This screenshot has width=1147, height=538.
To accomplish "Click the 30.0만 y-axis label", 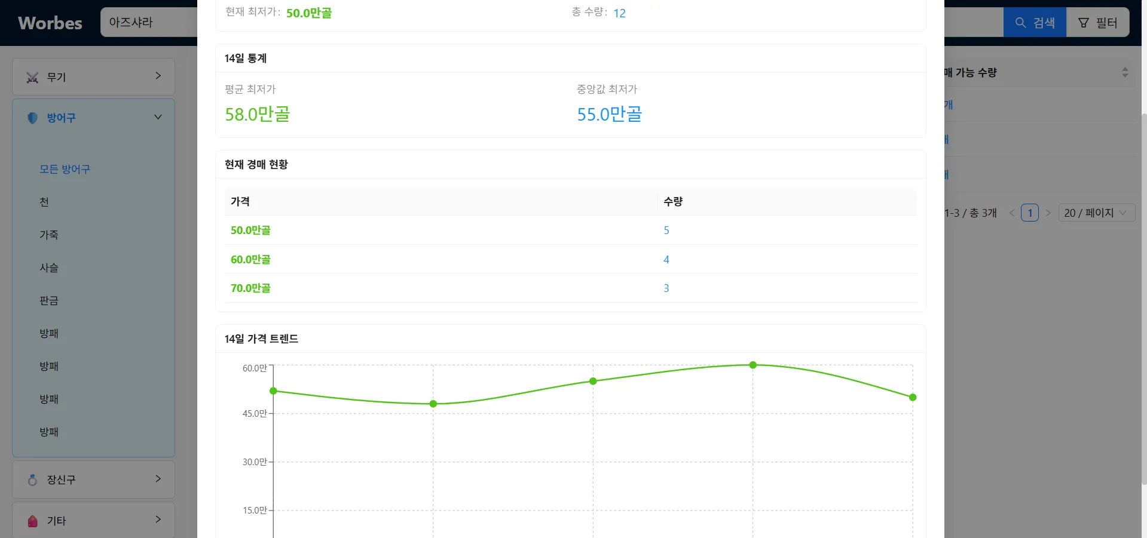I will [255, 462].
